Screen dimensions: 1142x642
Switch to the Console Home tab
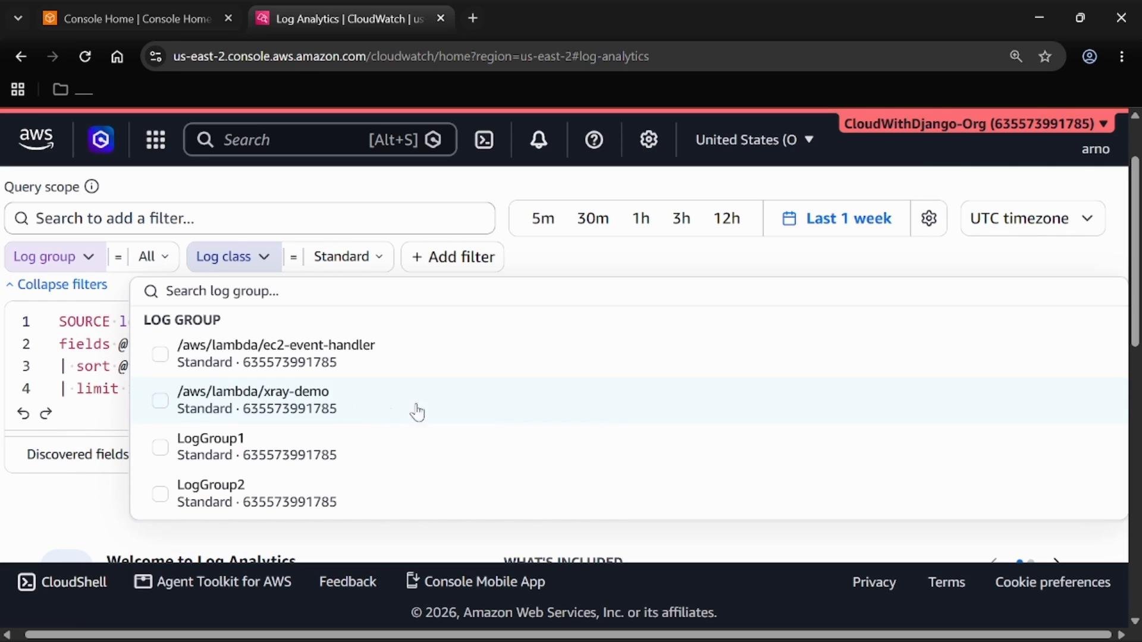137,18
